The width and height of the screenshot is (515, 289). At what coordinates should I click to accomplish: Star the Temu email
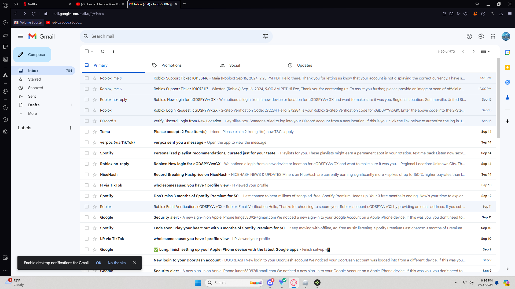(x=95, y=132)
